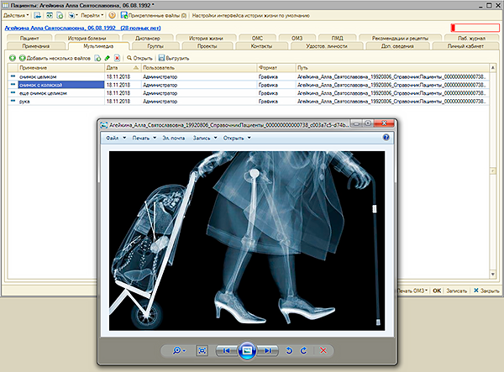The height and width of the screenshot is (372, 504).
Task: Delete the image with red X
Action: click(x=323, y=348)
